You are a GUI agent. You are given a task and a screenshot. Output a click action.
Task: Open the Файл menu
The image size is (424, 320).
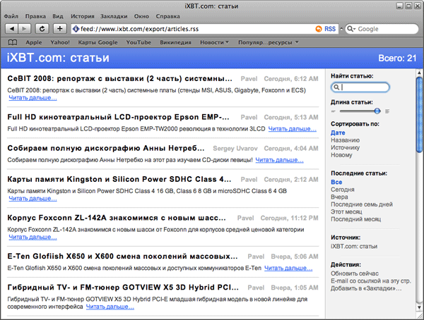11,16
